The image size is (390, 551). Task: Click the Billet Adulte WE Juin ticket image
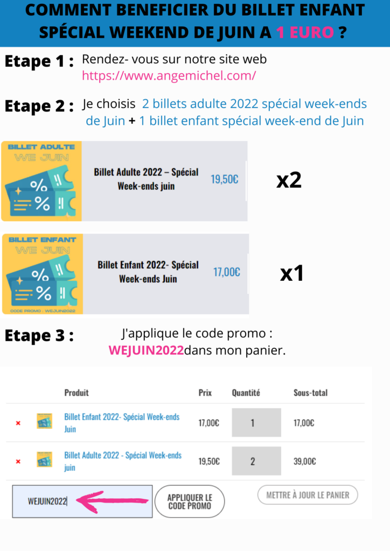coord(41,181)
